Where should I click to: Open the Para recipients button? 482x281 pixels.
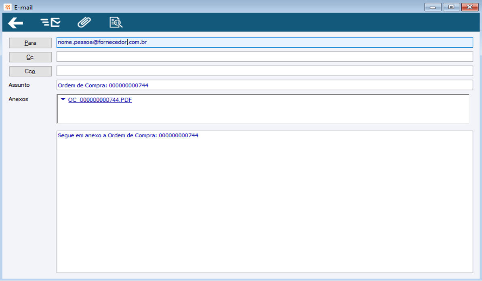pos(30,43)
